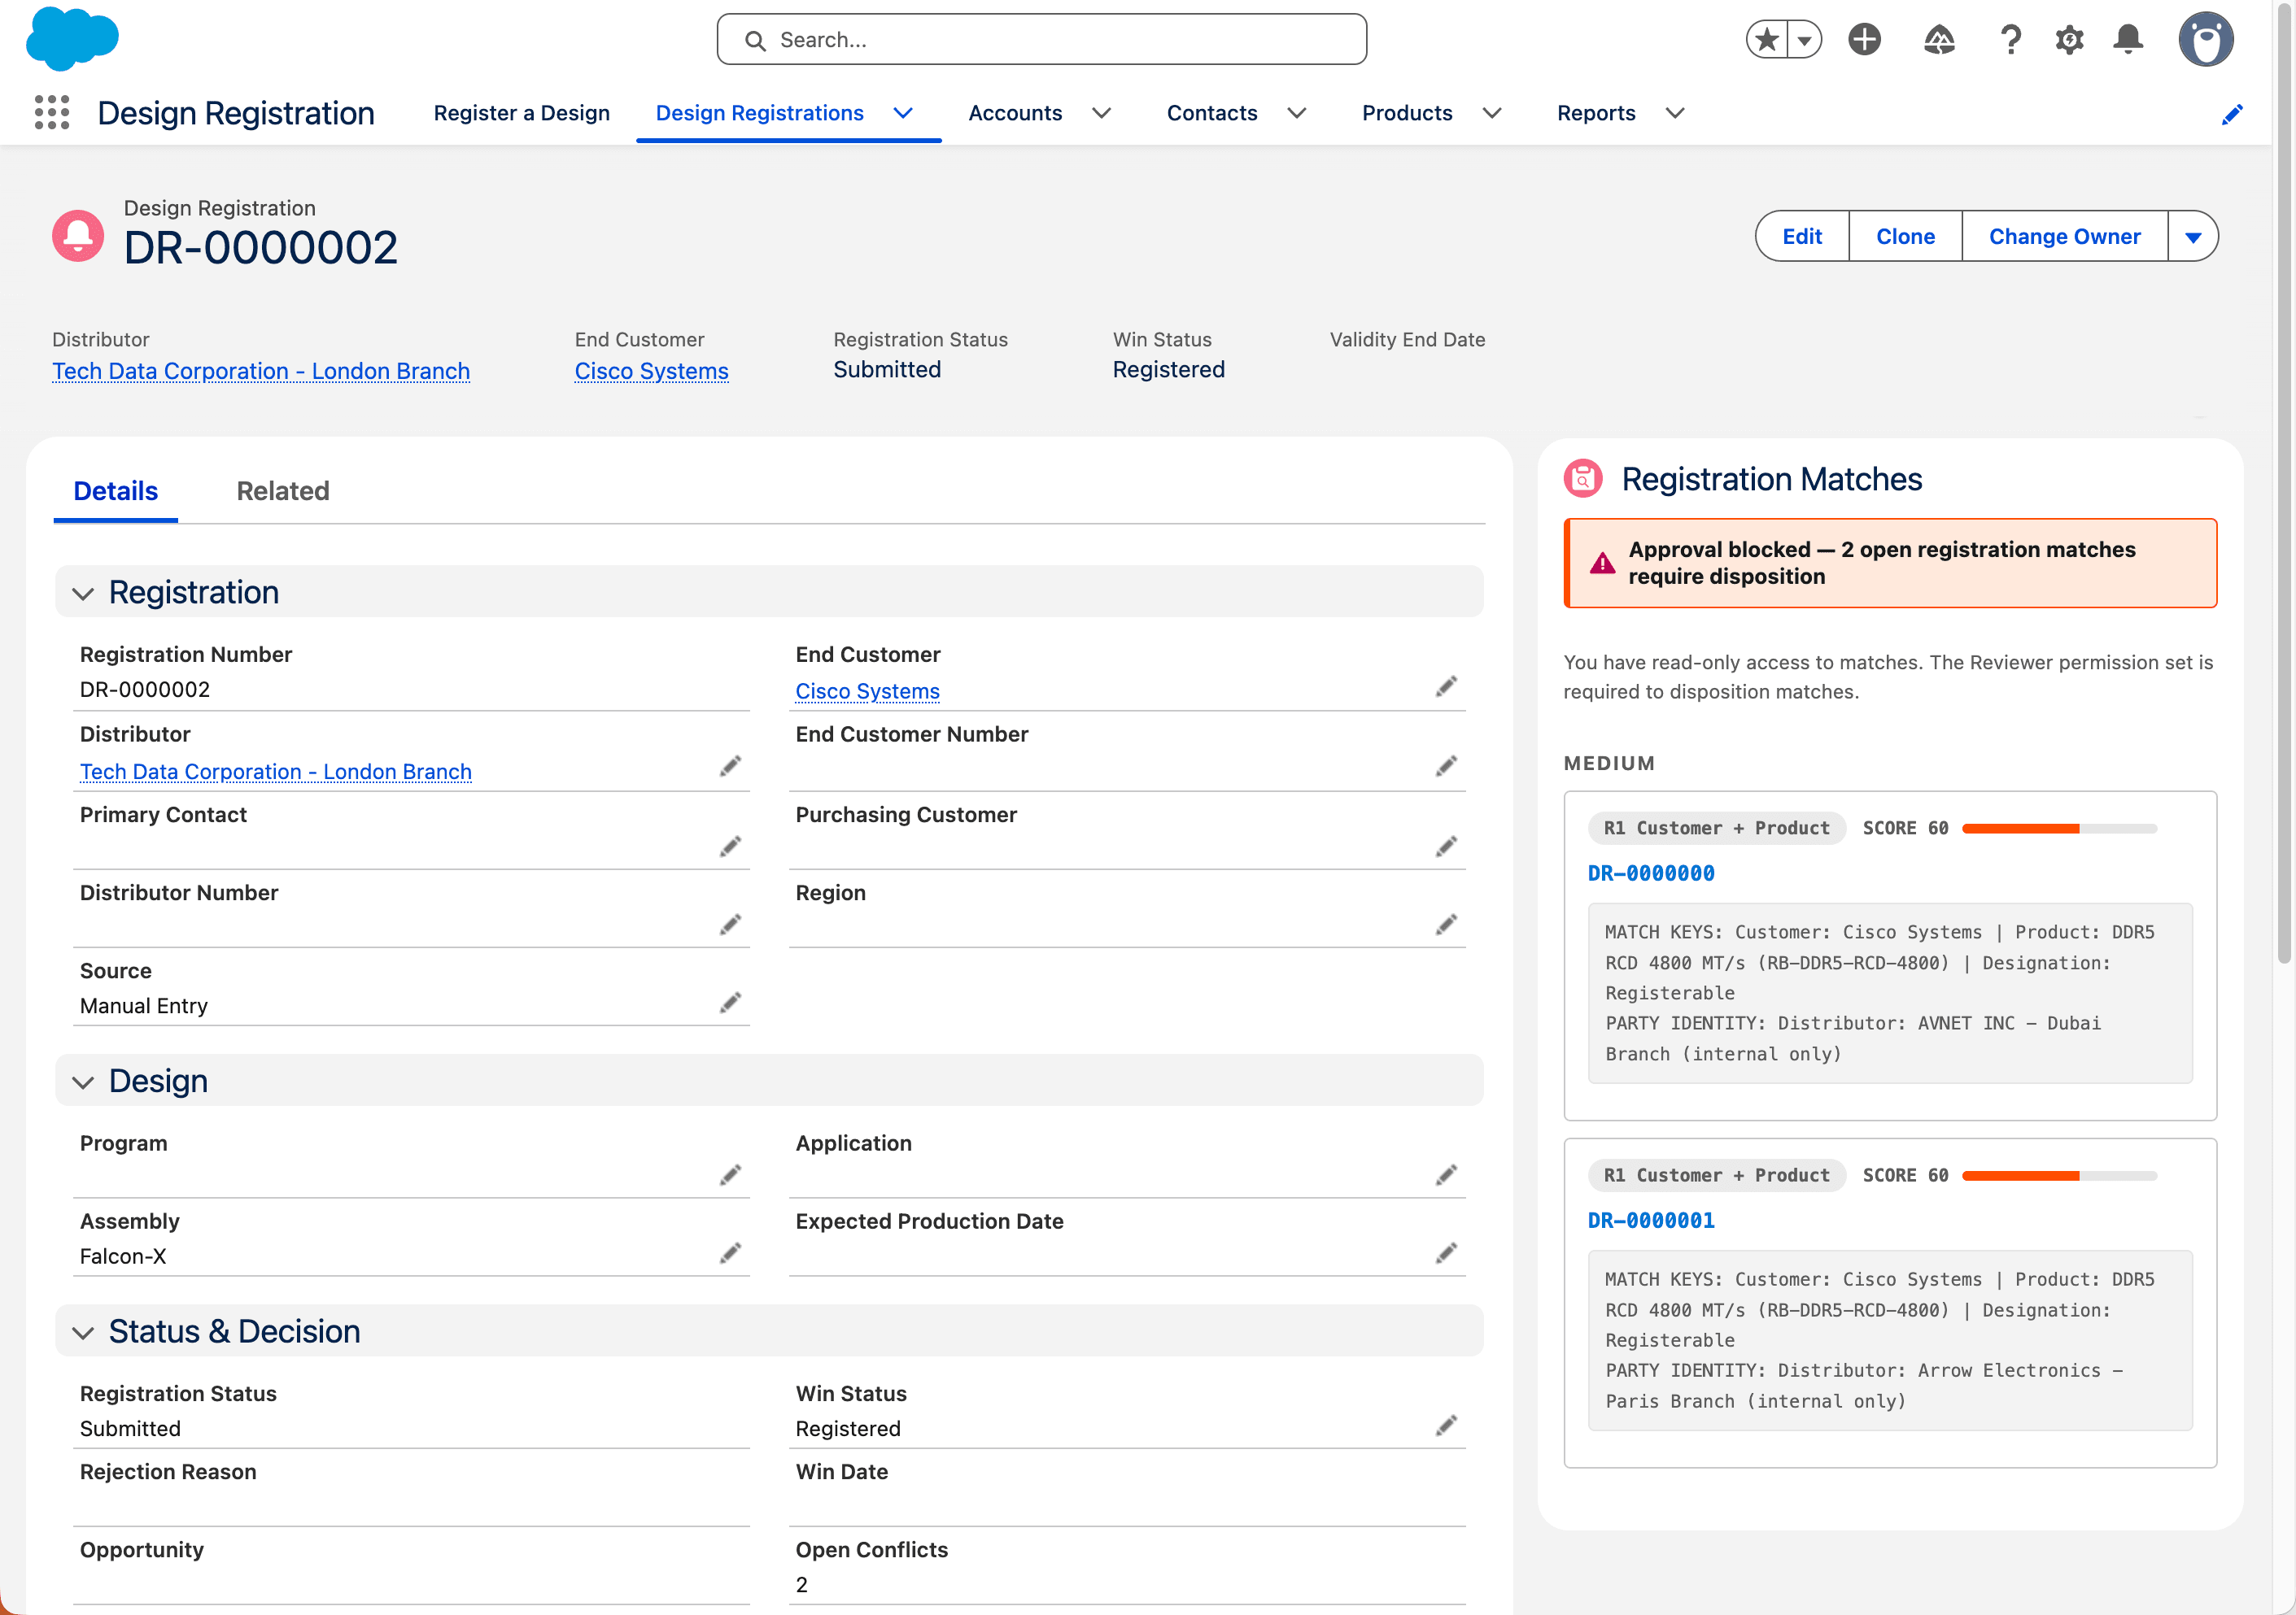The width and height of the screenshot is (2296, 1615).
Task: Go to Register a Design tab
Action: pos(521,113)
